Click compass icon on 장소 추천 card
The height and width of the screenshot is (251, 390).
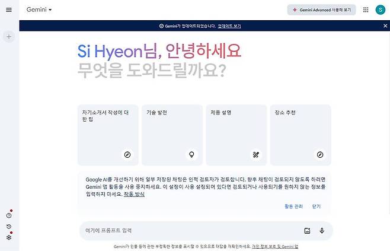(x=320, y=155)
